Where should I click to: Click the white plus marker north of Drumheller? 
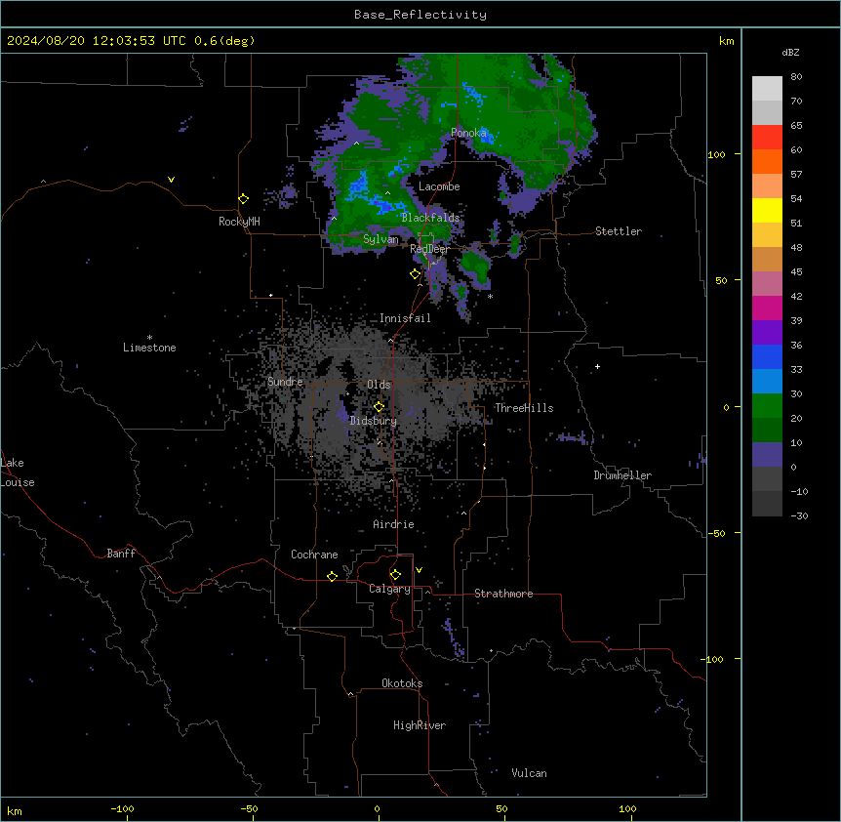click(x=597, y=366)
